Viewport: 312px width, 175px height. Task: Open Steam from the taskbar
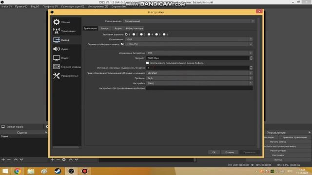point(58,171)
